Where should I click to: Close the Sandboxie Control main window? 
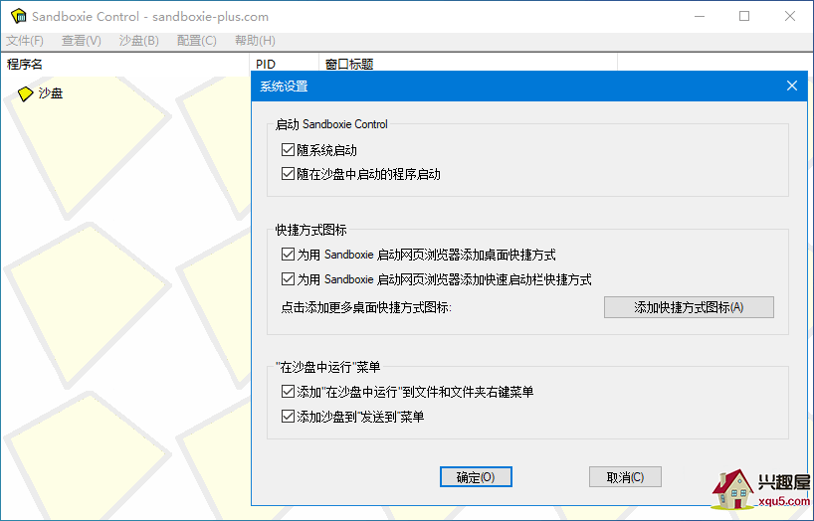tap(789, 16)
